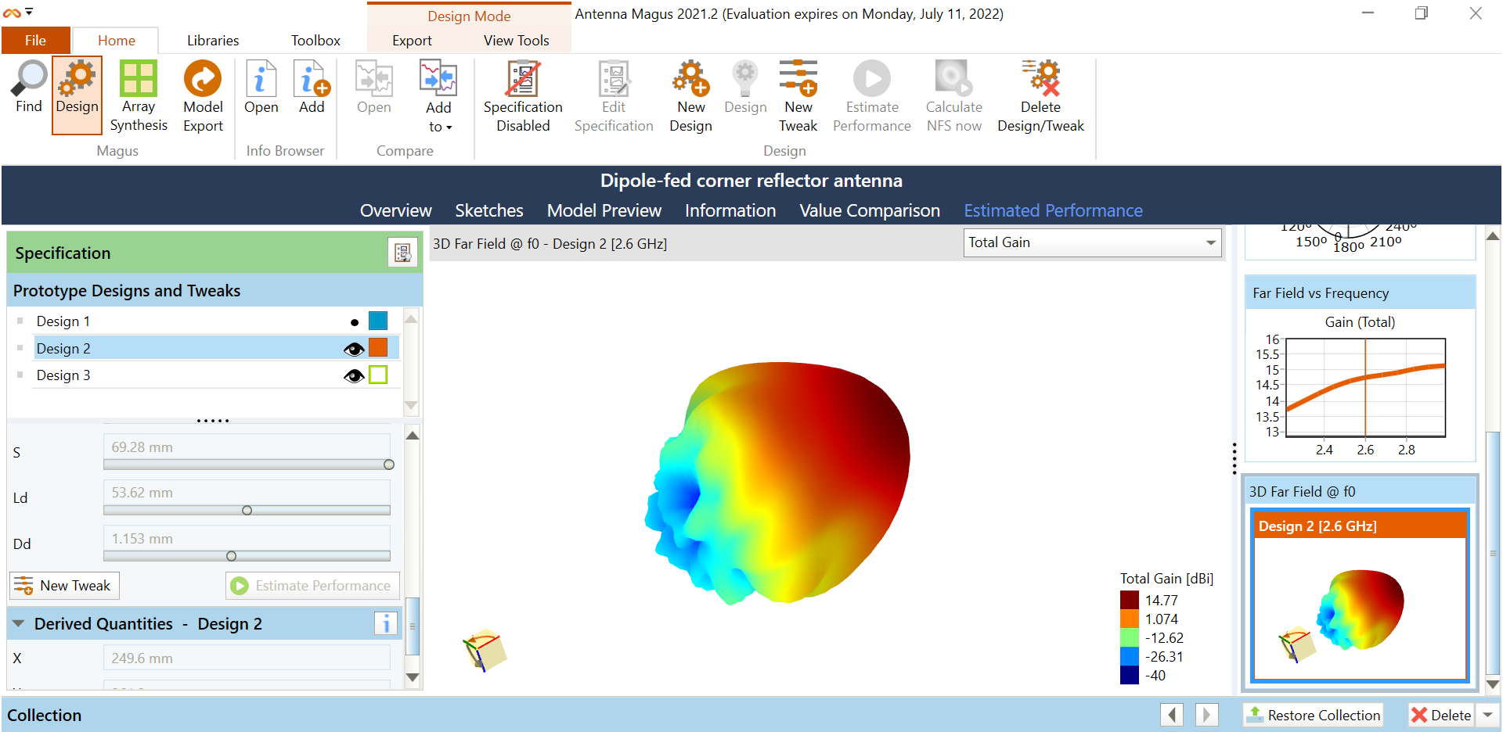Go to previous collection item
The image size is (1503, 732).
tap(1172, 715)
